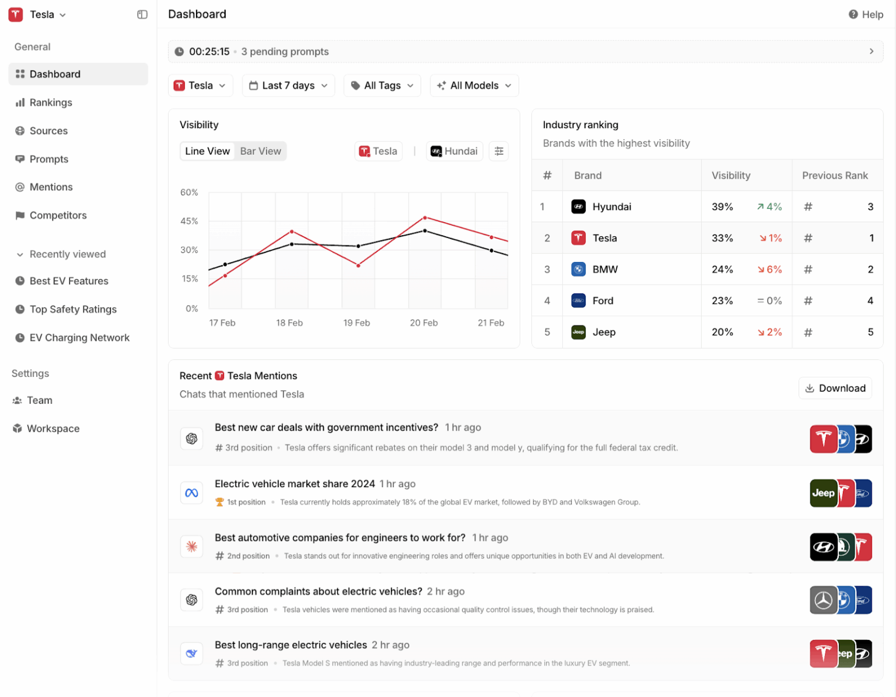Click the Claude model starburst icon
The height and width of the screenshot is (697, 896).
[191, 547]
